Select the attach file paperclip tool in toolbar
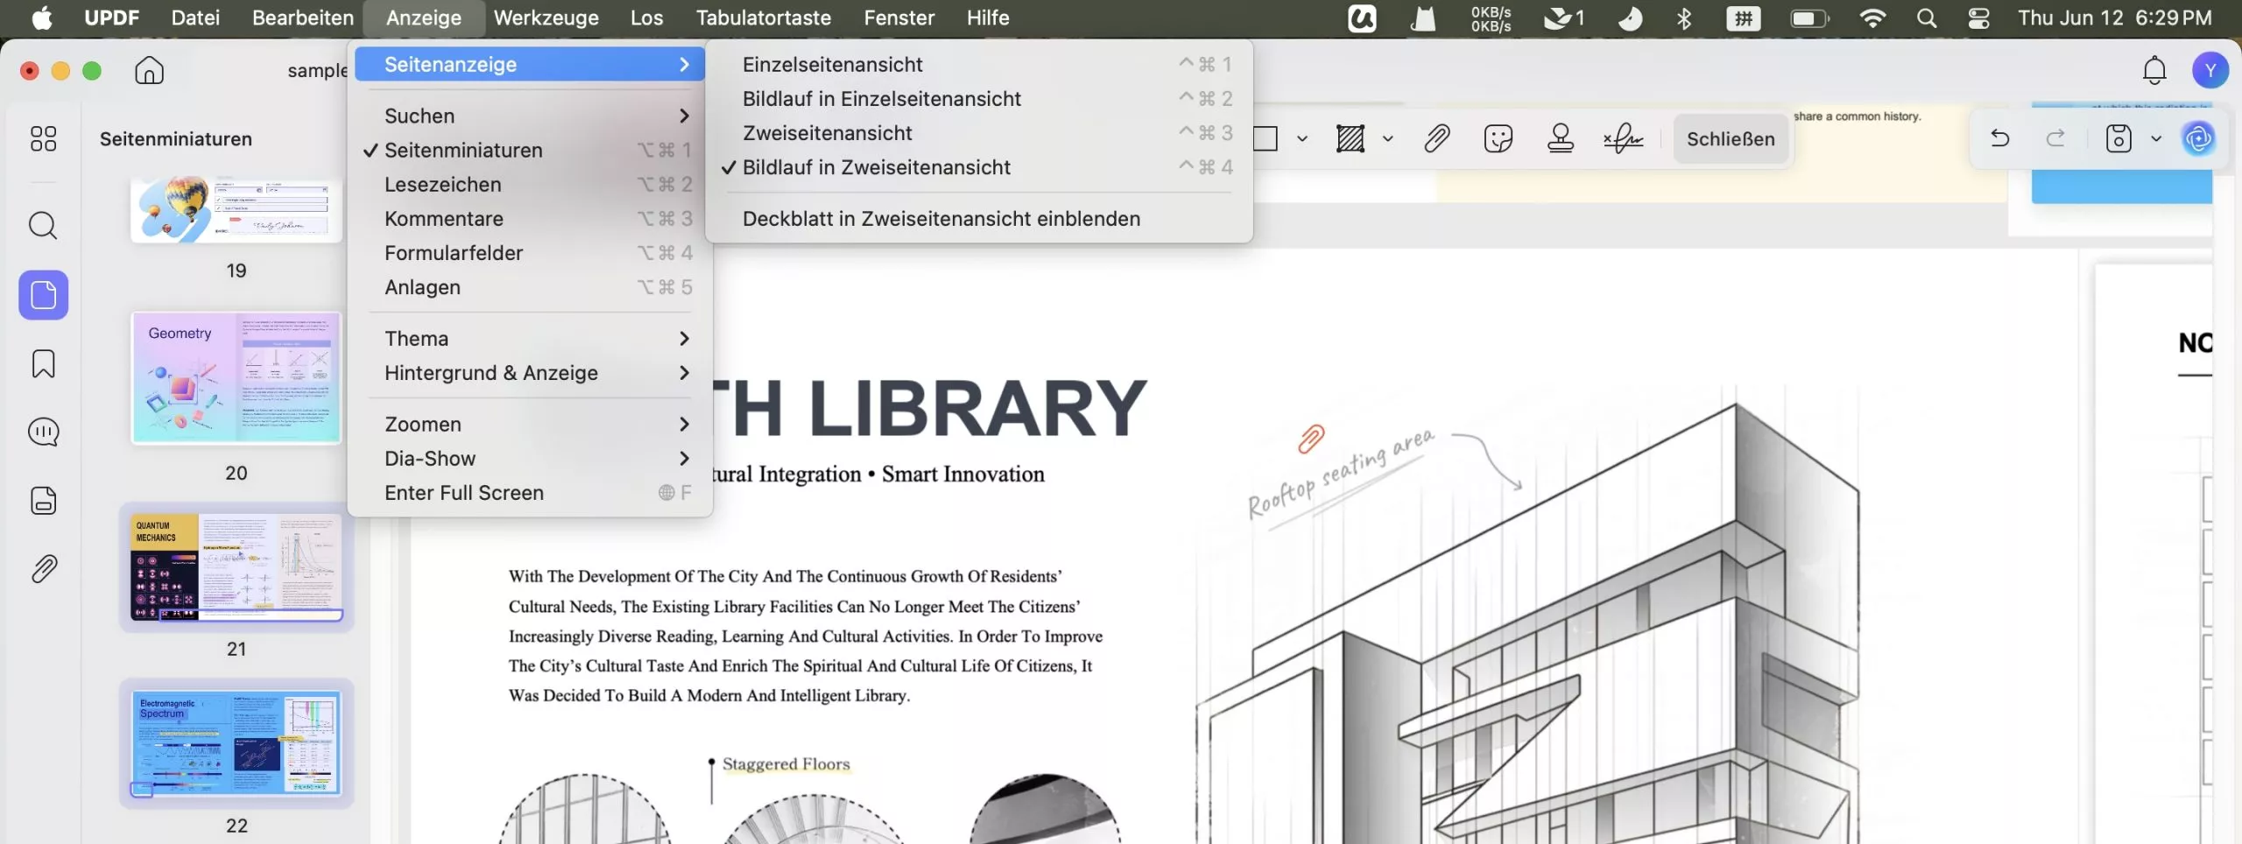The image size is (2242, 844). click(x=1436, y=138)
